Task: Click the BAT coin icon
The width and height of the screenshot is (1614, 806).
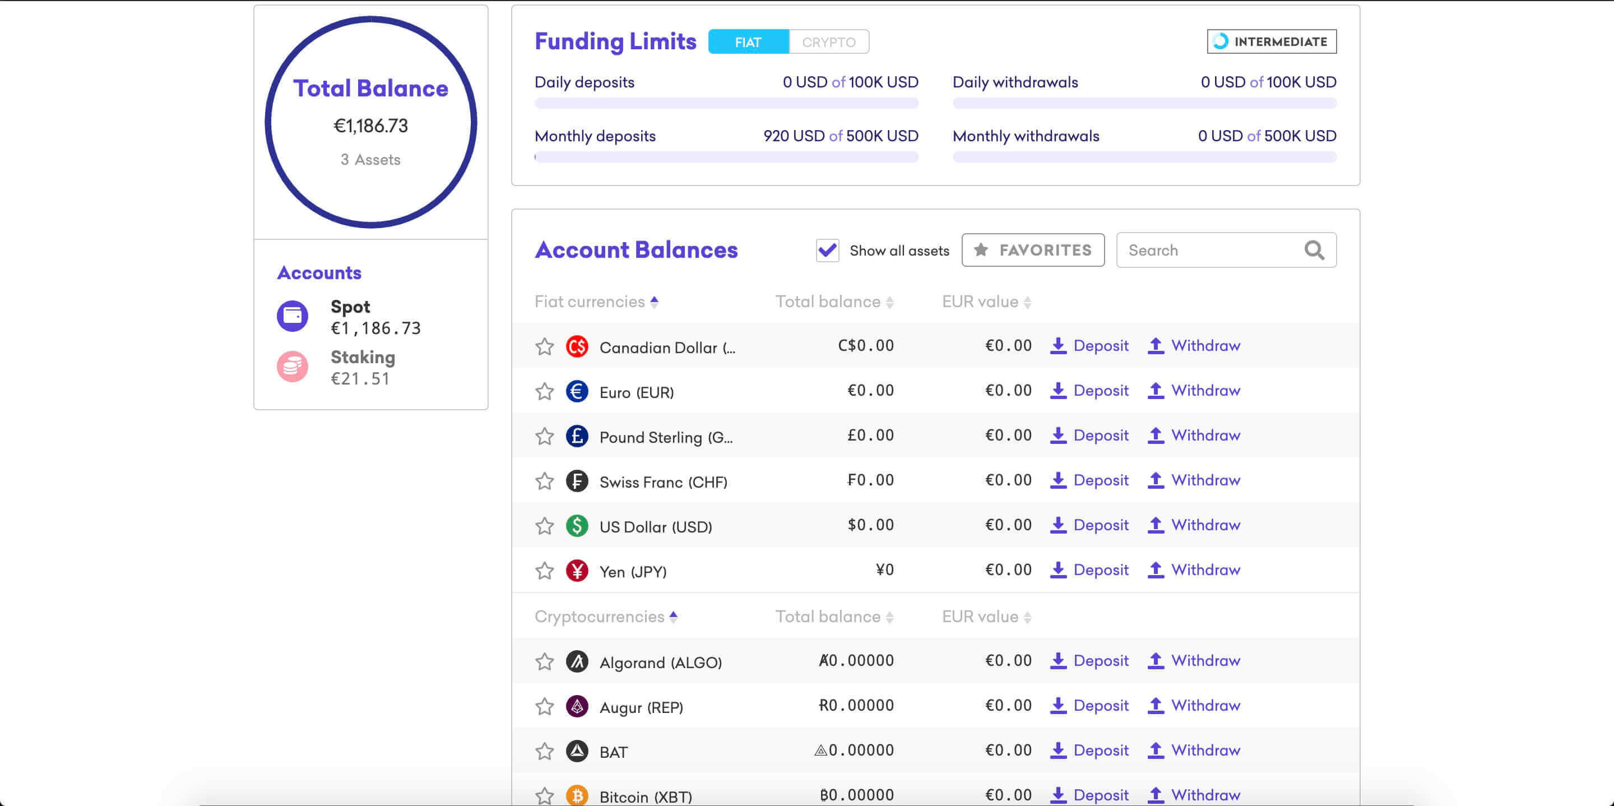Action: click(577, 751)
